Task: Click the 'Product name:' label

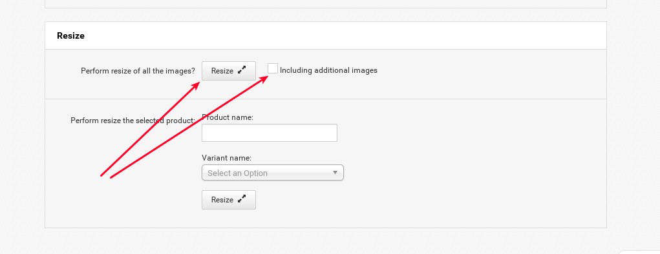Action: [228, 117]
